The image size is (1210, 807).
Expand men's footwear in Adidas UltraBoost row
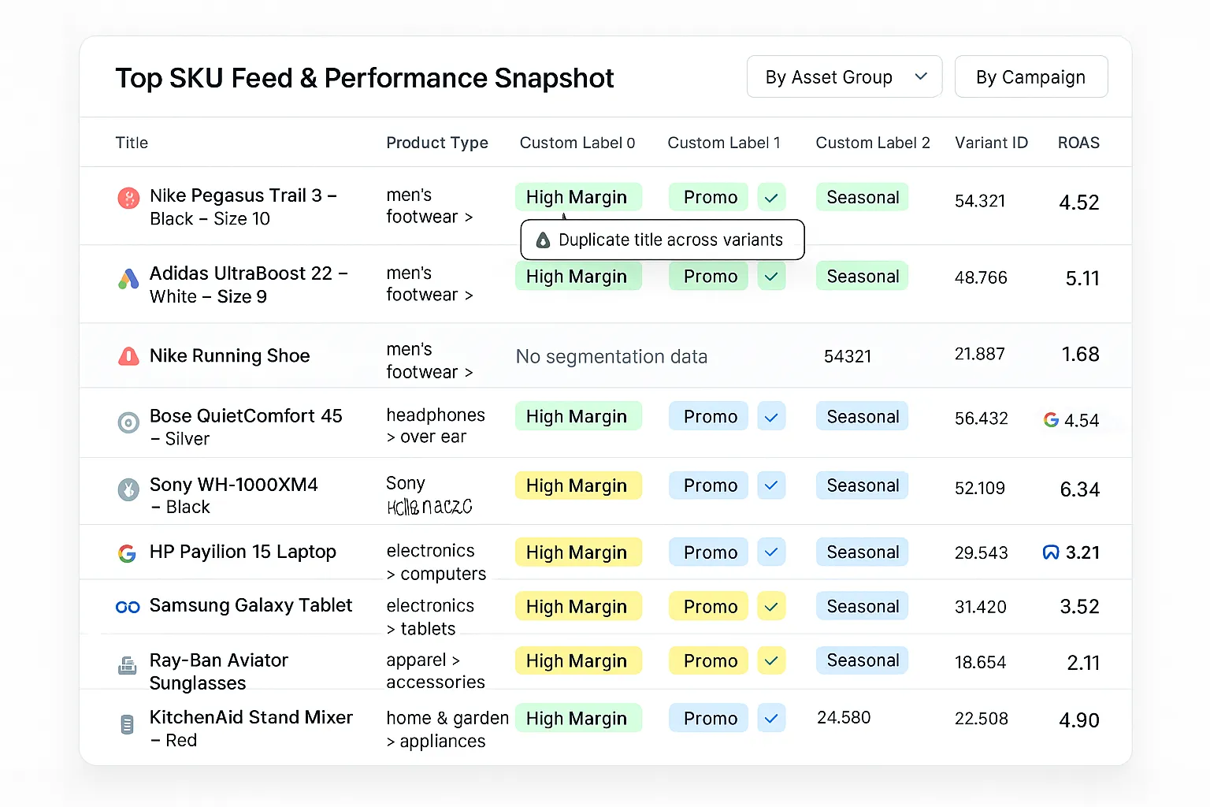coord(429,284)
